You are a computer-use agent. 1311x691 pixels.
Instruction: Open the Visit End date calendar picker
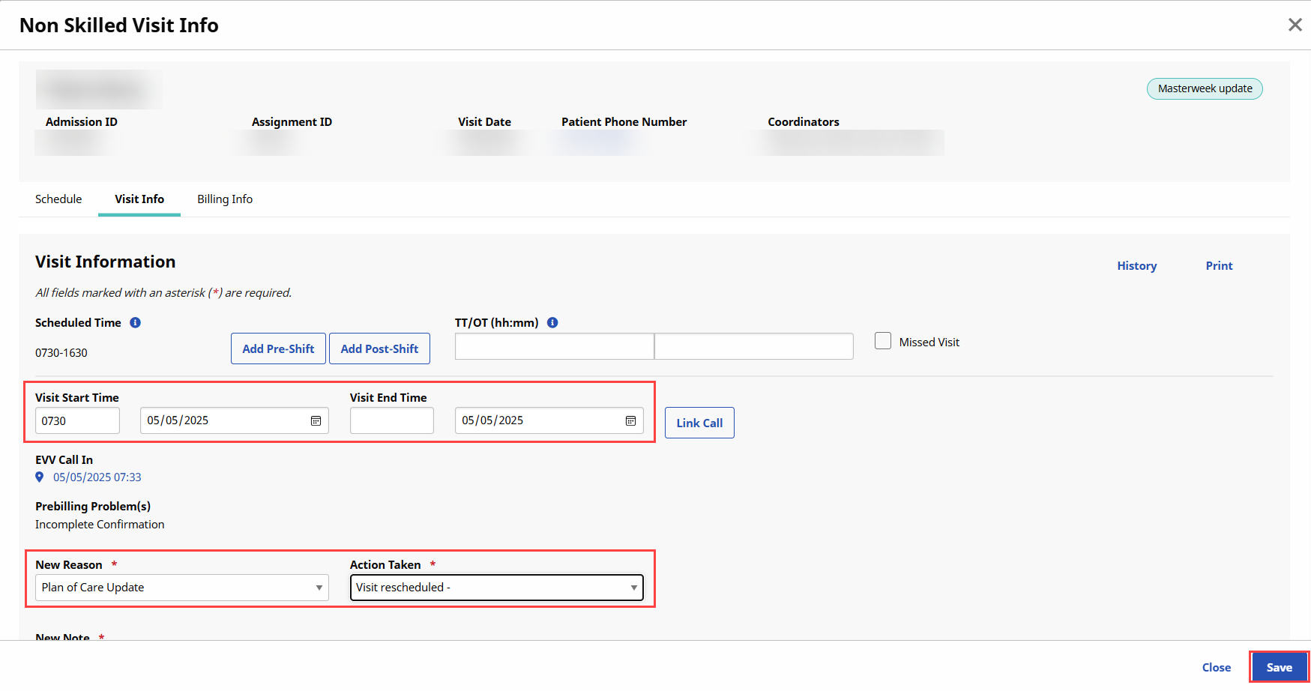pos(630,420)
